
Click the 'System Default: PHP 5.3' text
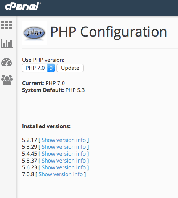coord(53,90)
